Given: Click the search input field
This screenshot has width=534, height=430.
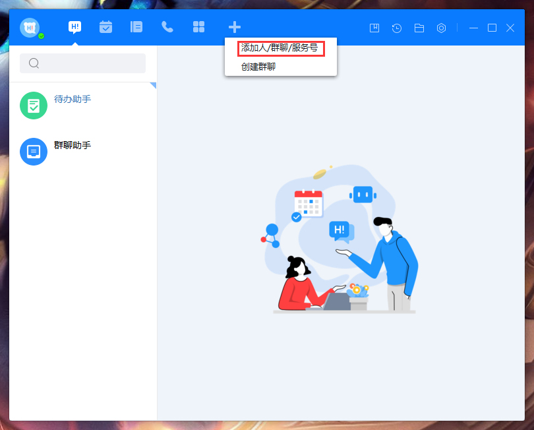Looking at the screenshot, I should (x=82, y=63).
